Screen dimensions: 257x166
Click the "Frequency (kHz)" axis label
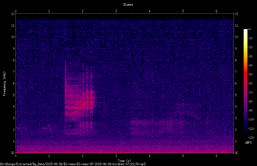pos(4,84)
